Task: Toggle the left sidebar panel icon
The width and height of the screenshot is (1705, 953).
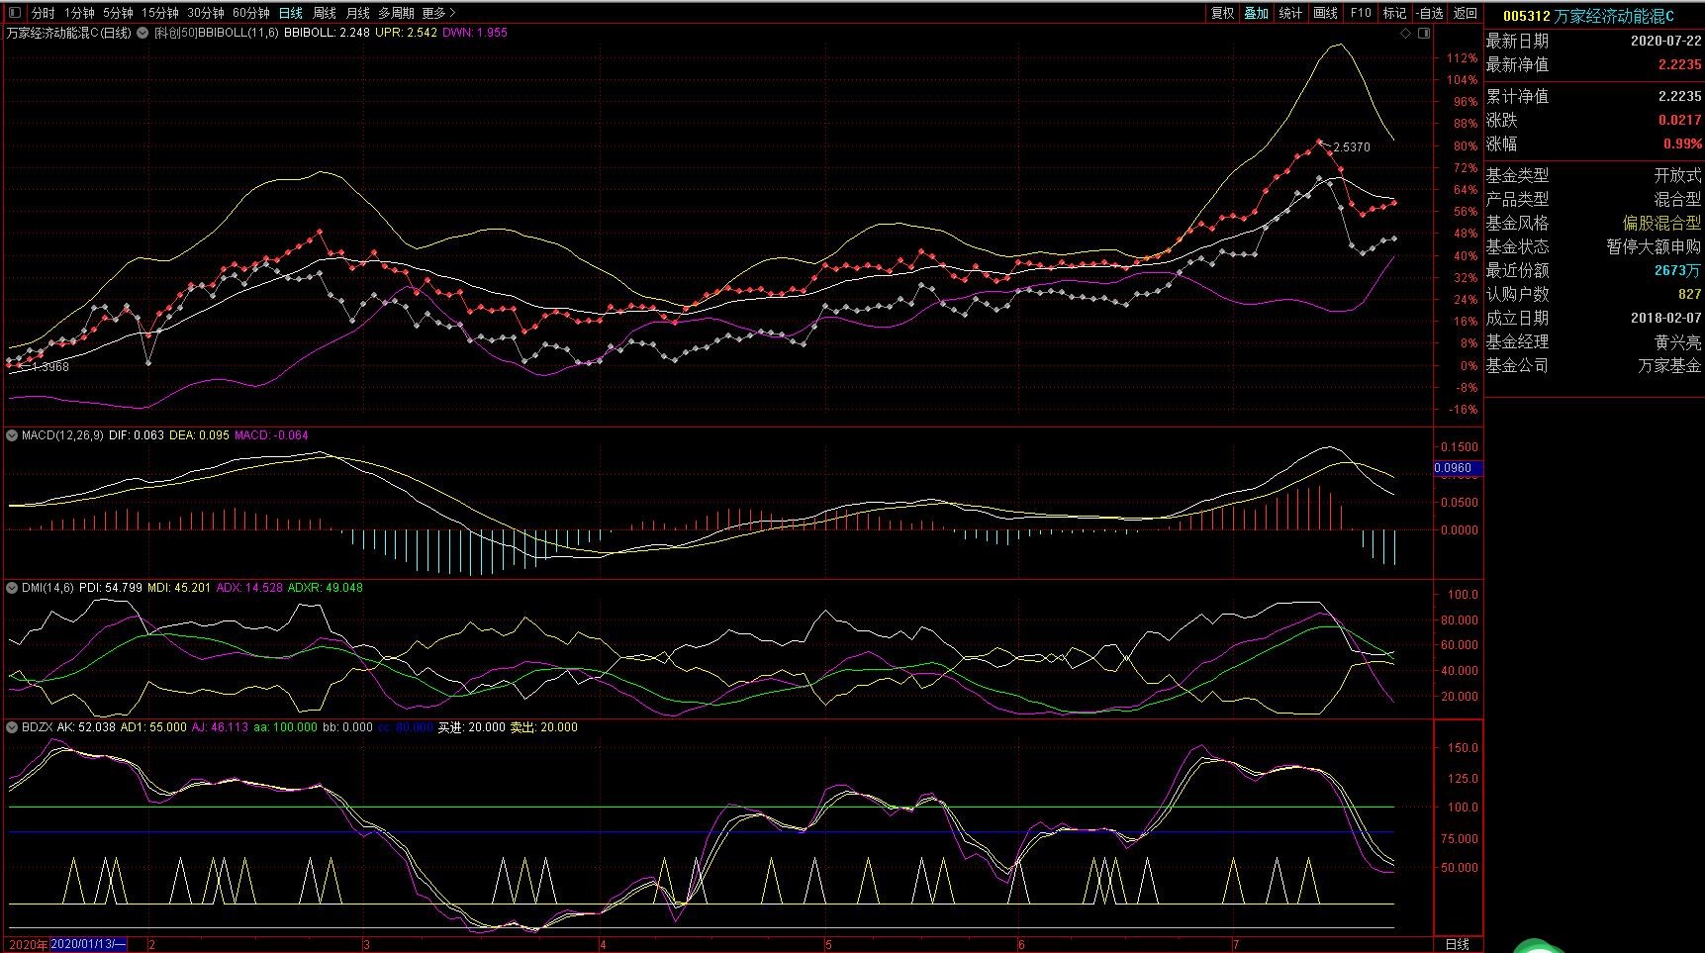Action: pyautogui.click(x=13, y=13)
